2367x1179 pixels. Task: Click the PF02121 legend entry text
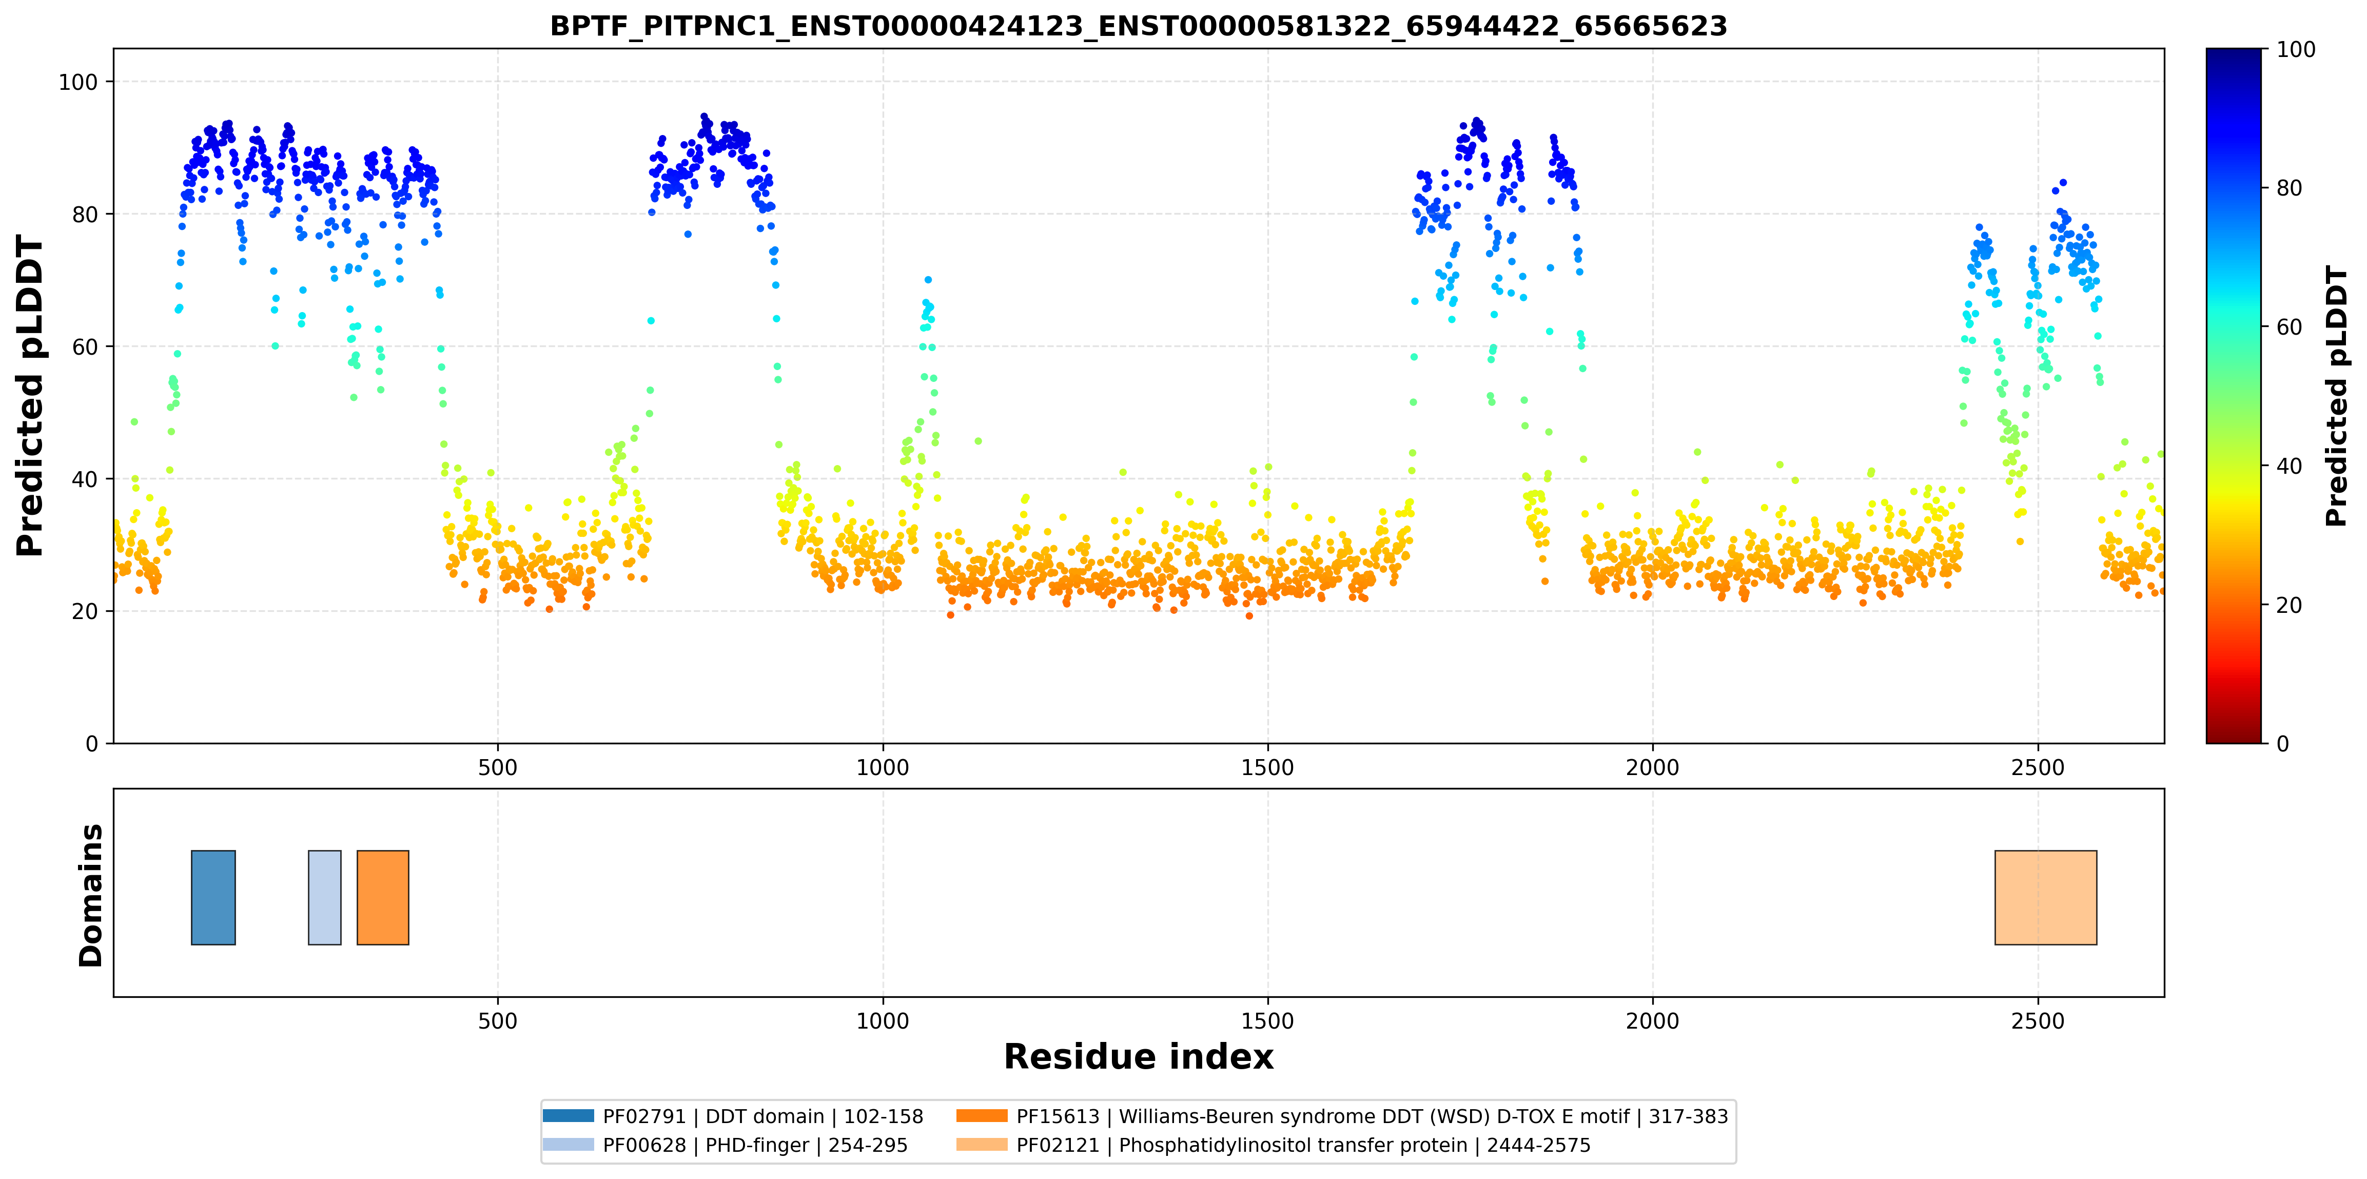pyautogui.click(x=1303, y=1145)
